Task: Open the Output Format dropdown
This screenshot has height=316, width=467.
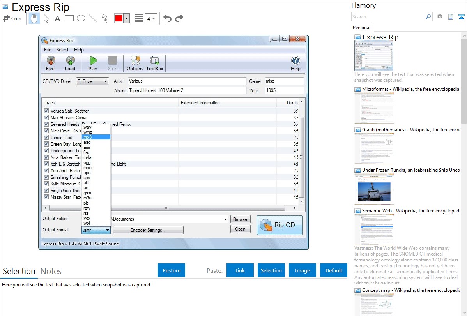Action: coord(96,230)
